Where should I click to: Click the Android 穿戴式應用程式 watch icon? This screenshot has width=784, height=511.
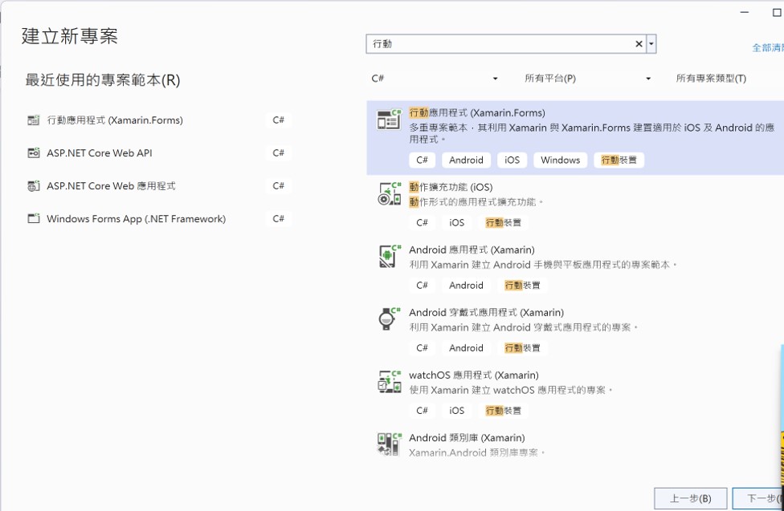pyautogui.click(x=389, y=318)
